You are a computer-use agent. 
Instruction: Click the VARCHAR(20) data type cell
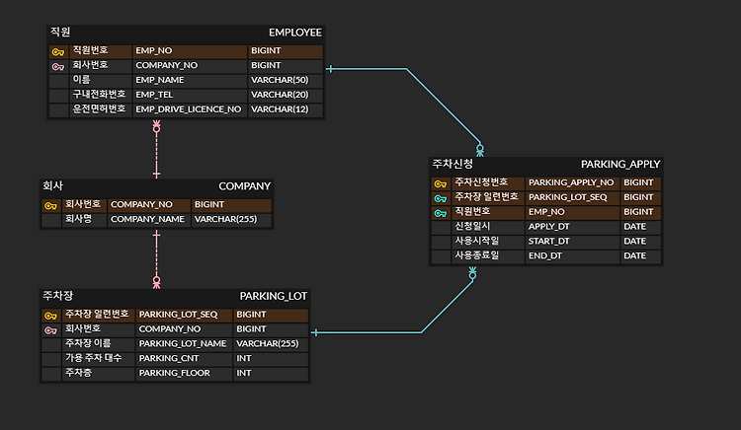click(x=285, y=95)
